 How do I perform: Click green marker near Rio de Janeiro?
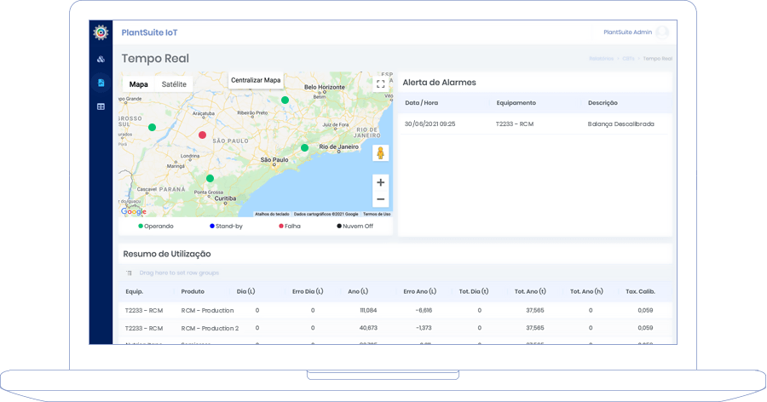(305, 147)
